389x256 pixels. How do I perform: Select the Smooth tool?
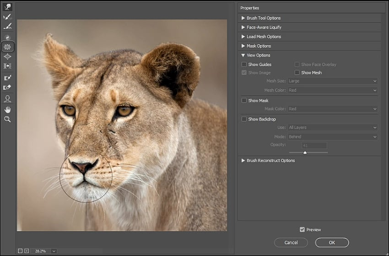[x=7, y=26]
